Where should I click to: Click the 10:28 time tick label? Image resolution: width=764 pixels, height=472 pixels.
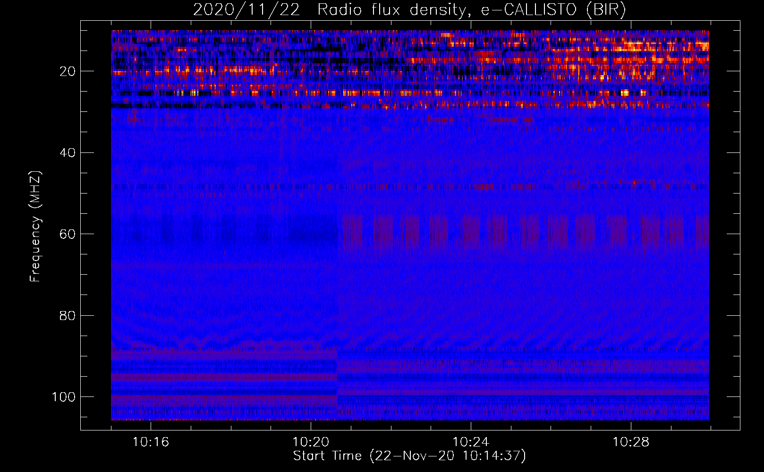click(x=631, y=442)
